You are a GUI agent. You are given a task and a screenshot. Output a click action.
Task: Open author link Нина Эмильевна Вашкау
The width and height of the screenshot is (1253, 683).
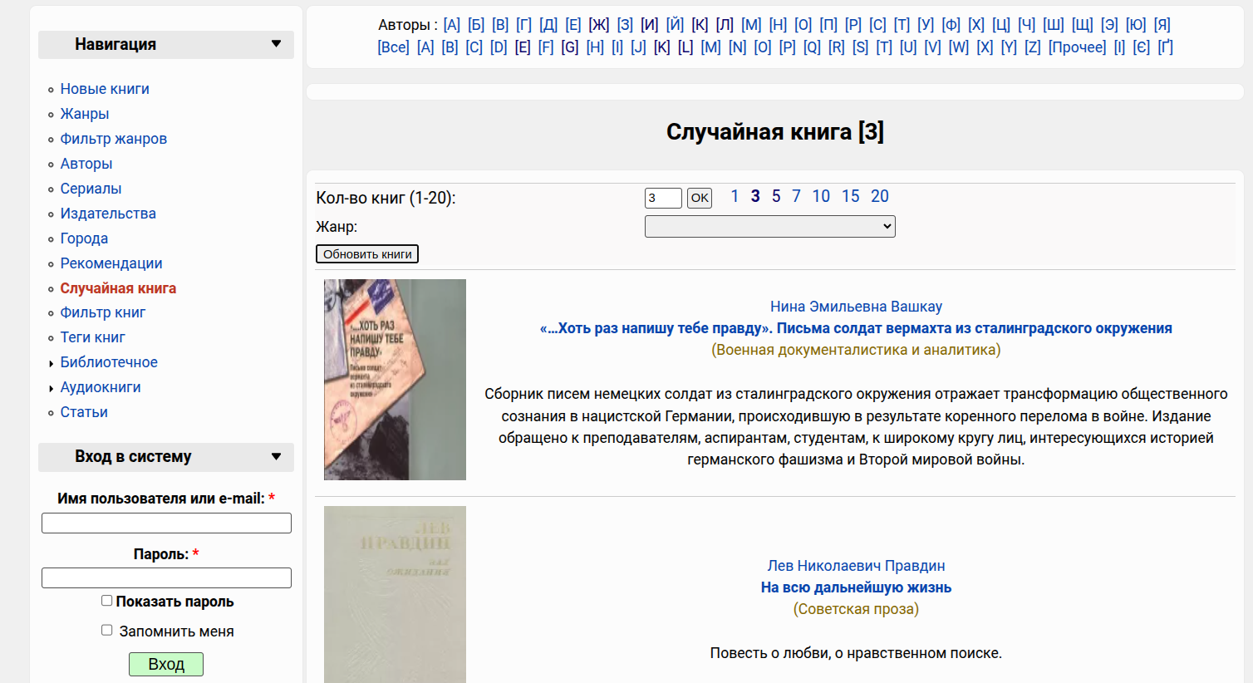pyautogui.click(x=856, y=307)
